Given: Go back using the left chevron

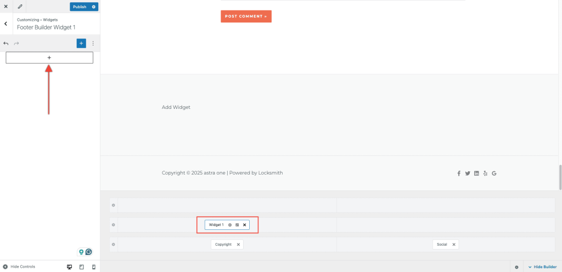Looking at the screenshot, I should [x=5, y=24].
